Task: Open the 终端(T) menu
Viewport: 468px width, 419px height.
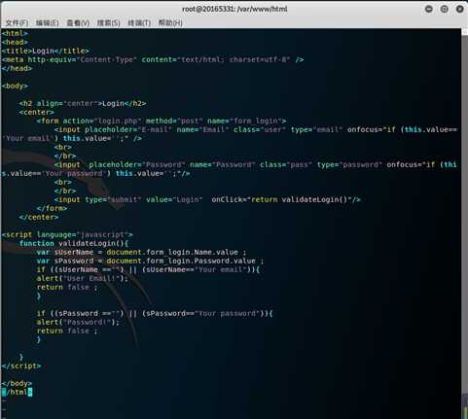Action: coord(139,23)
